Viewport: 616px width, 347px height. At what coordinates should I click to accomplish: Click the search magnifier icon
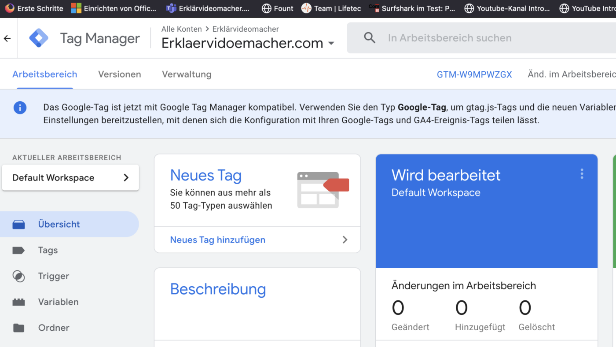[x=370, y=38]
